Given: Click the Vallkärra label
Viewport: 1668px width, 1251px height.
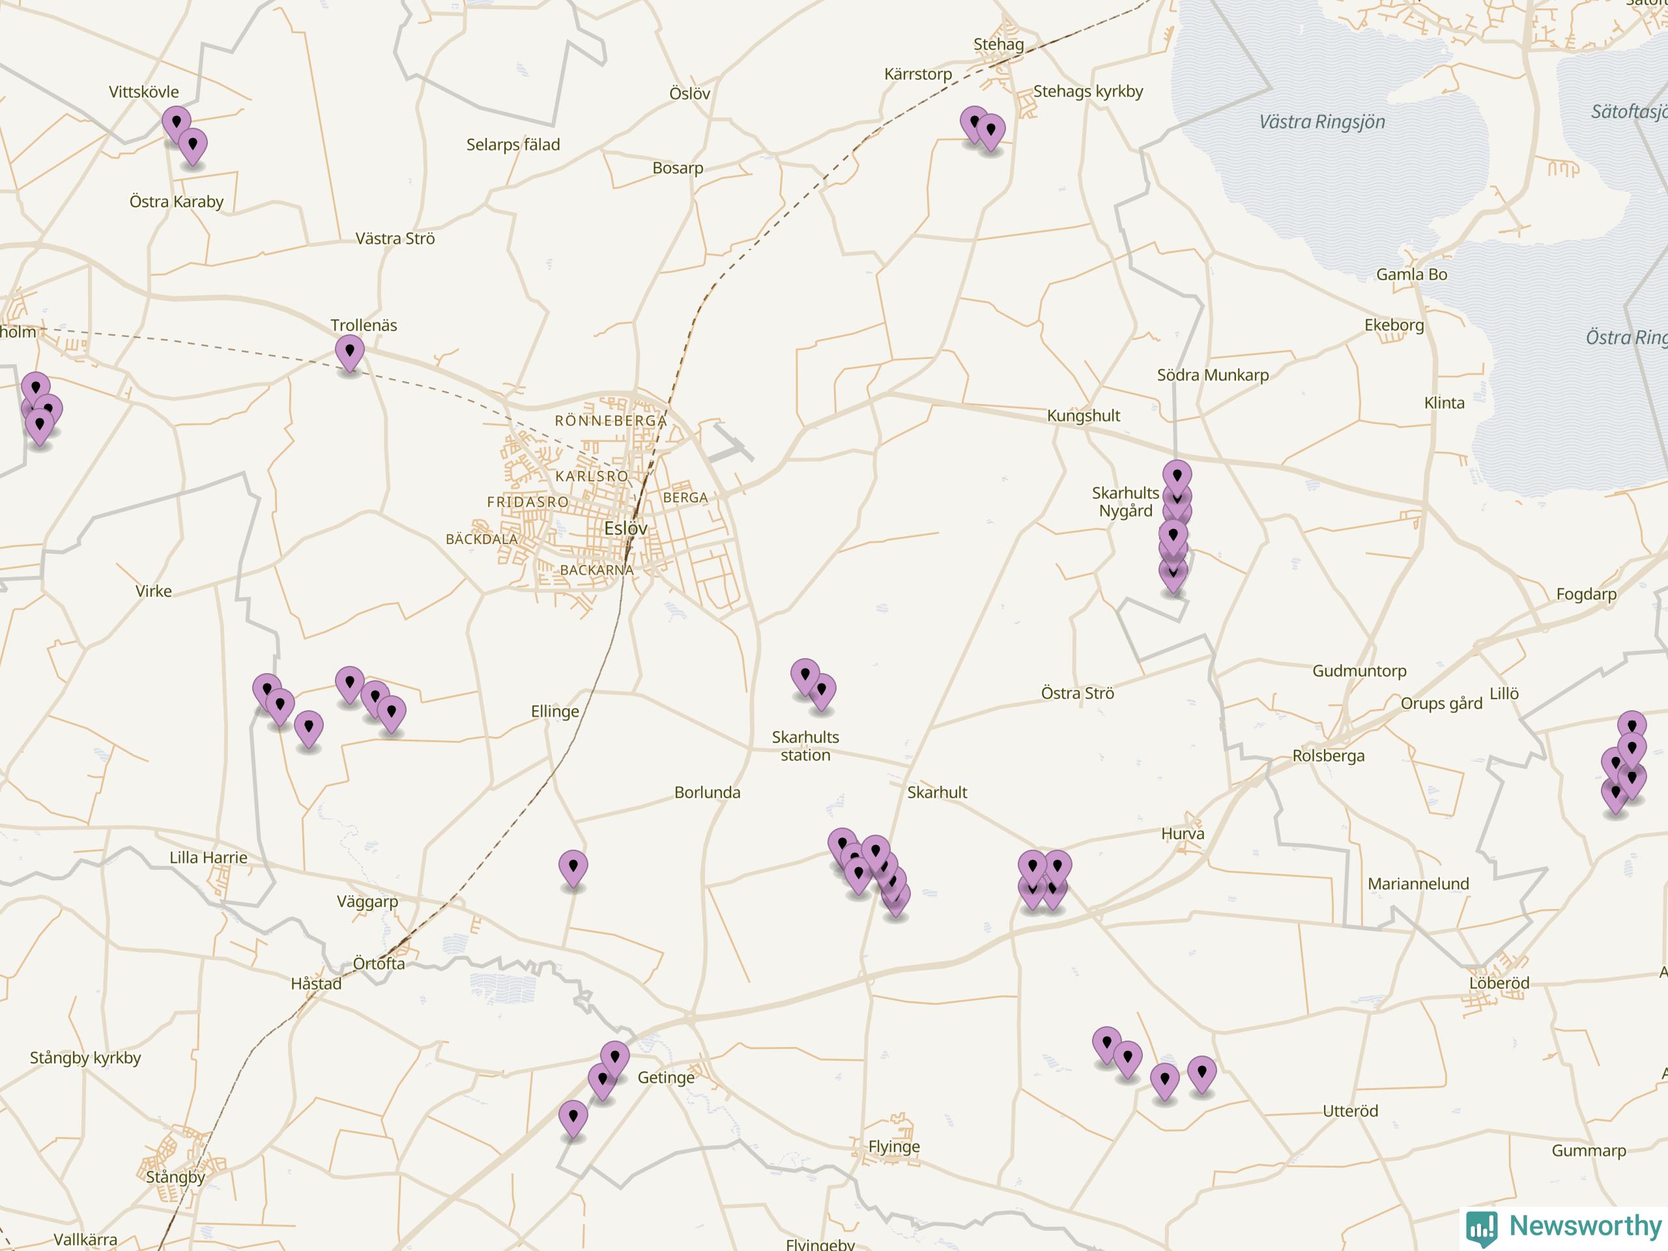Looking at the screenshot, I should (85, 1241).
